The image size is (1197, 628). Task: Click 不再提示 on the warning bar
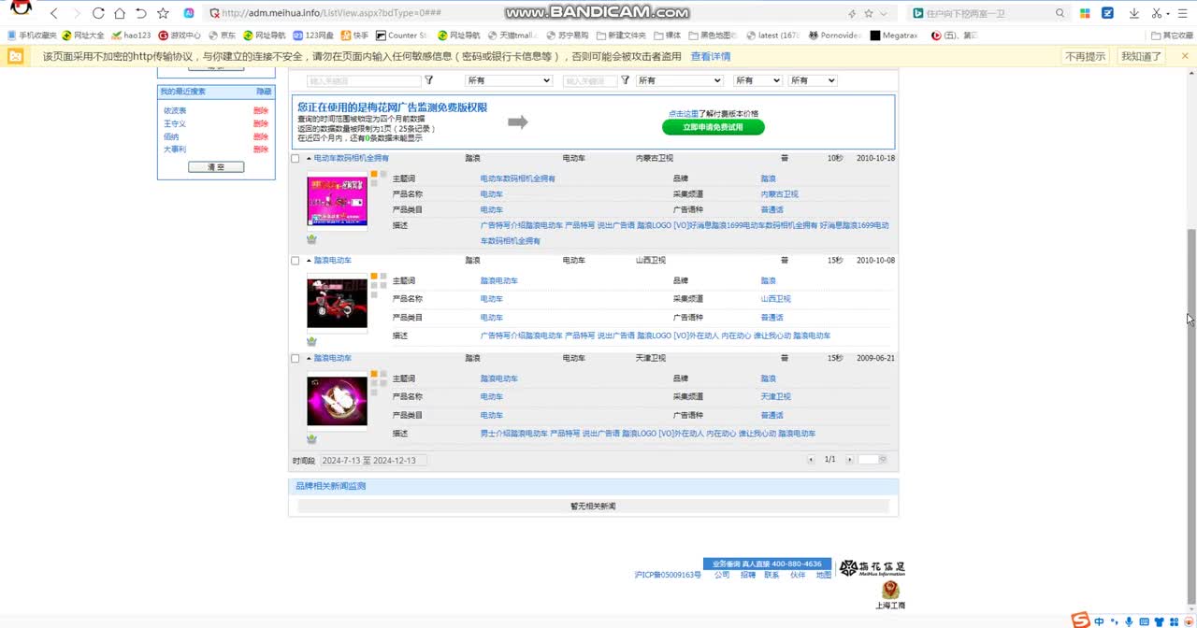1085,56
